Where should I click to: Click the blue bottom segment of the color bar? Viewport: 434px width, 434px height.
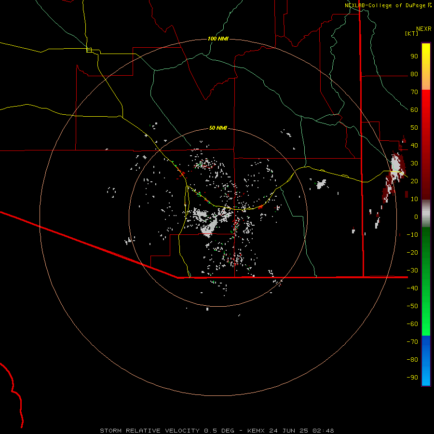click(426, 361)
